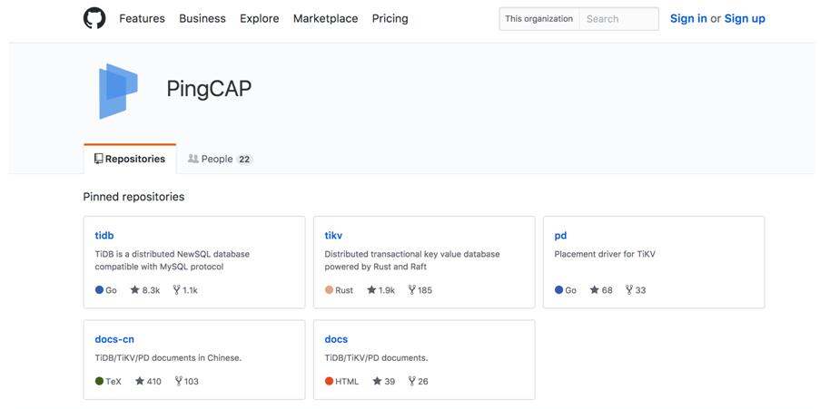Click the star icon on pd repository
The image size is (820, 409).
595,290
